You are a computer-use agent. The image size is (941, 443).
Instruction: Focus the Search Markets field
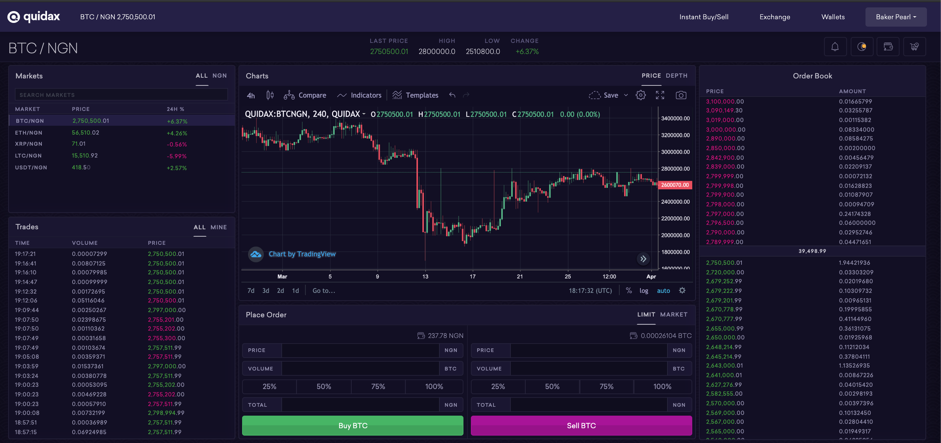121,95
